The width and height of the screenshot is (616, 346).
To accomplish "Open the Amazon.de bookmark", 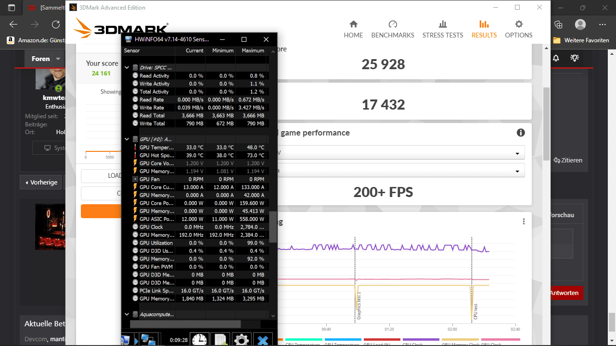I will [x=37, y=40].
